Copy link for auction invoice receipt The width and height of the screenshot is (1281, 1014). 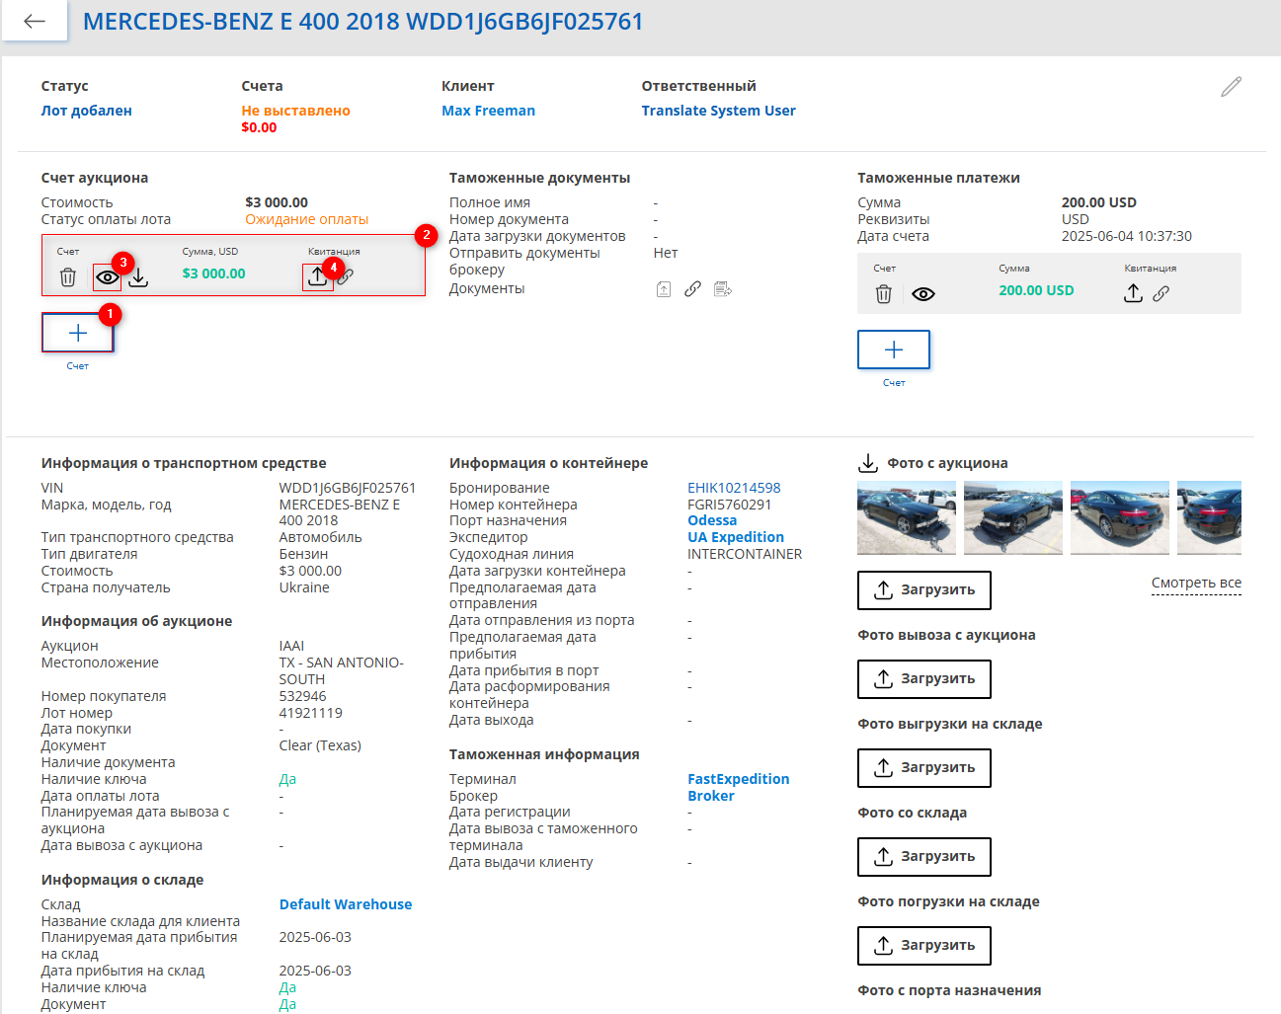click(x=345, y=277)
